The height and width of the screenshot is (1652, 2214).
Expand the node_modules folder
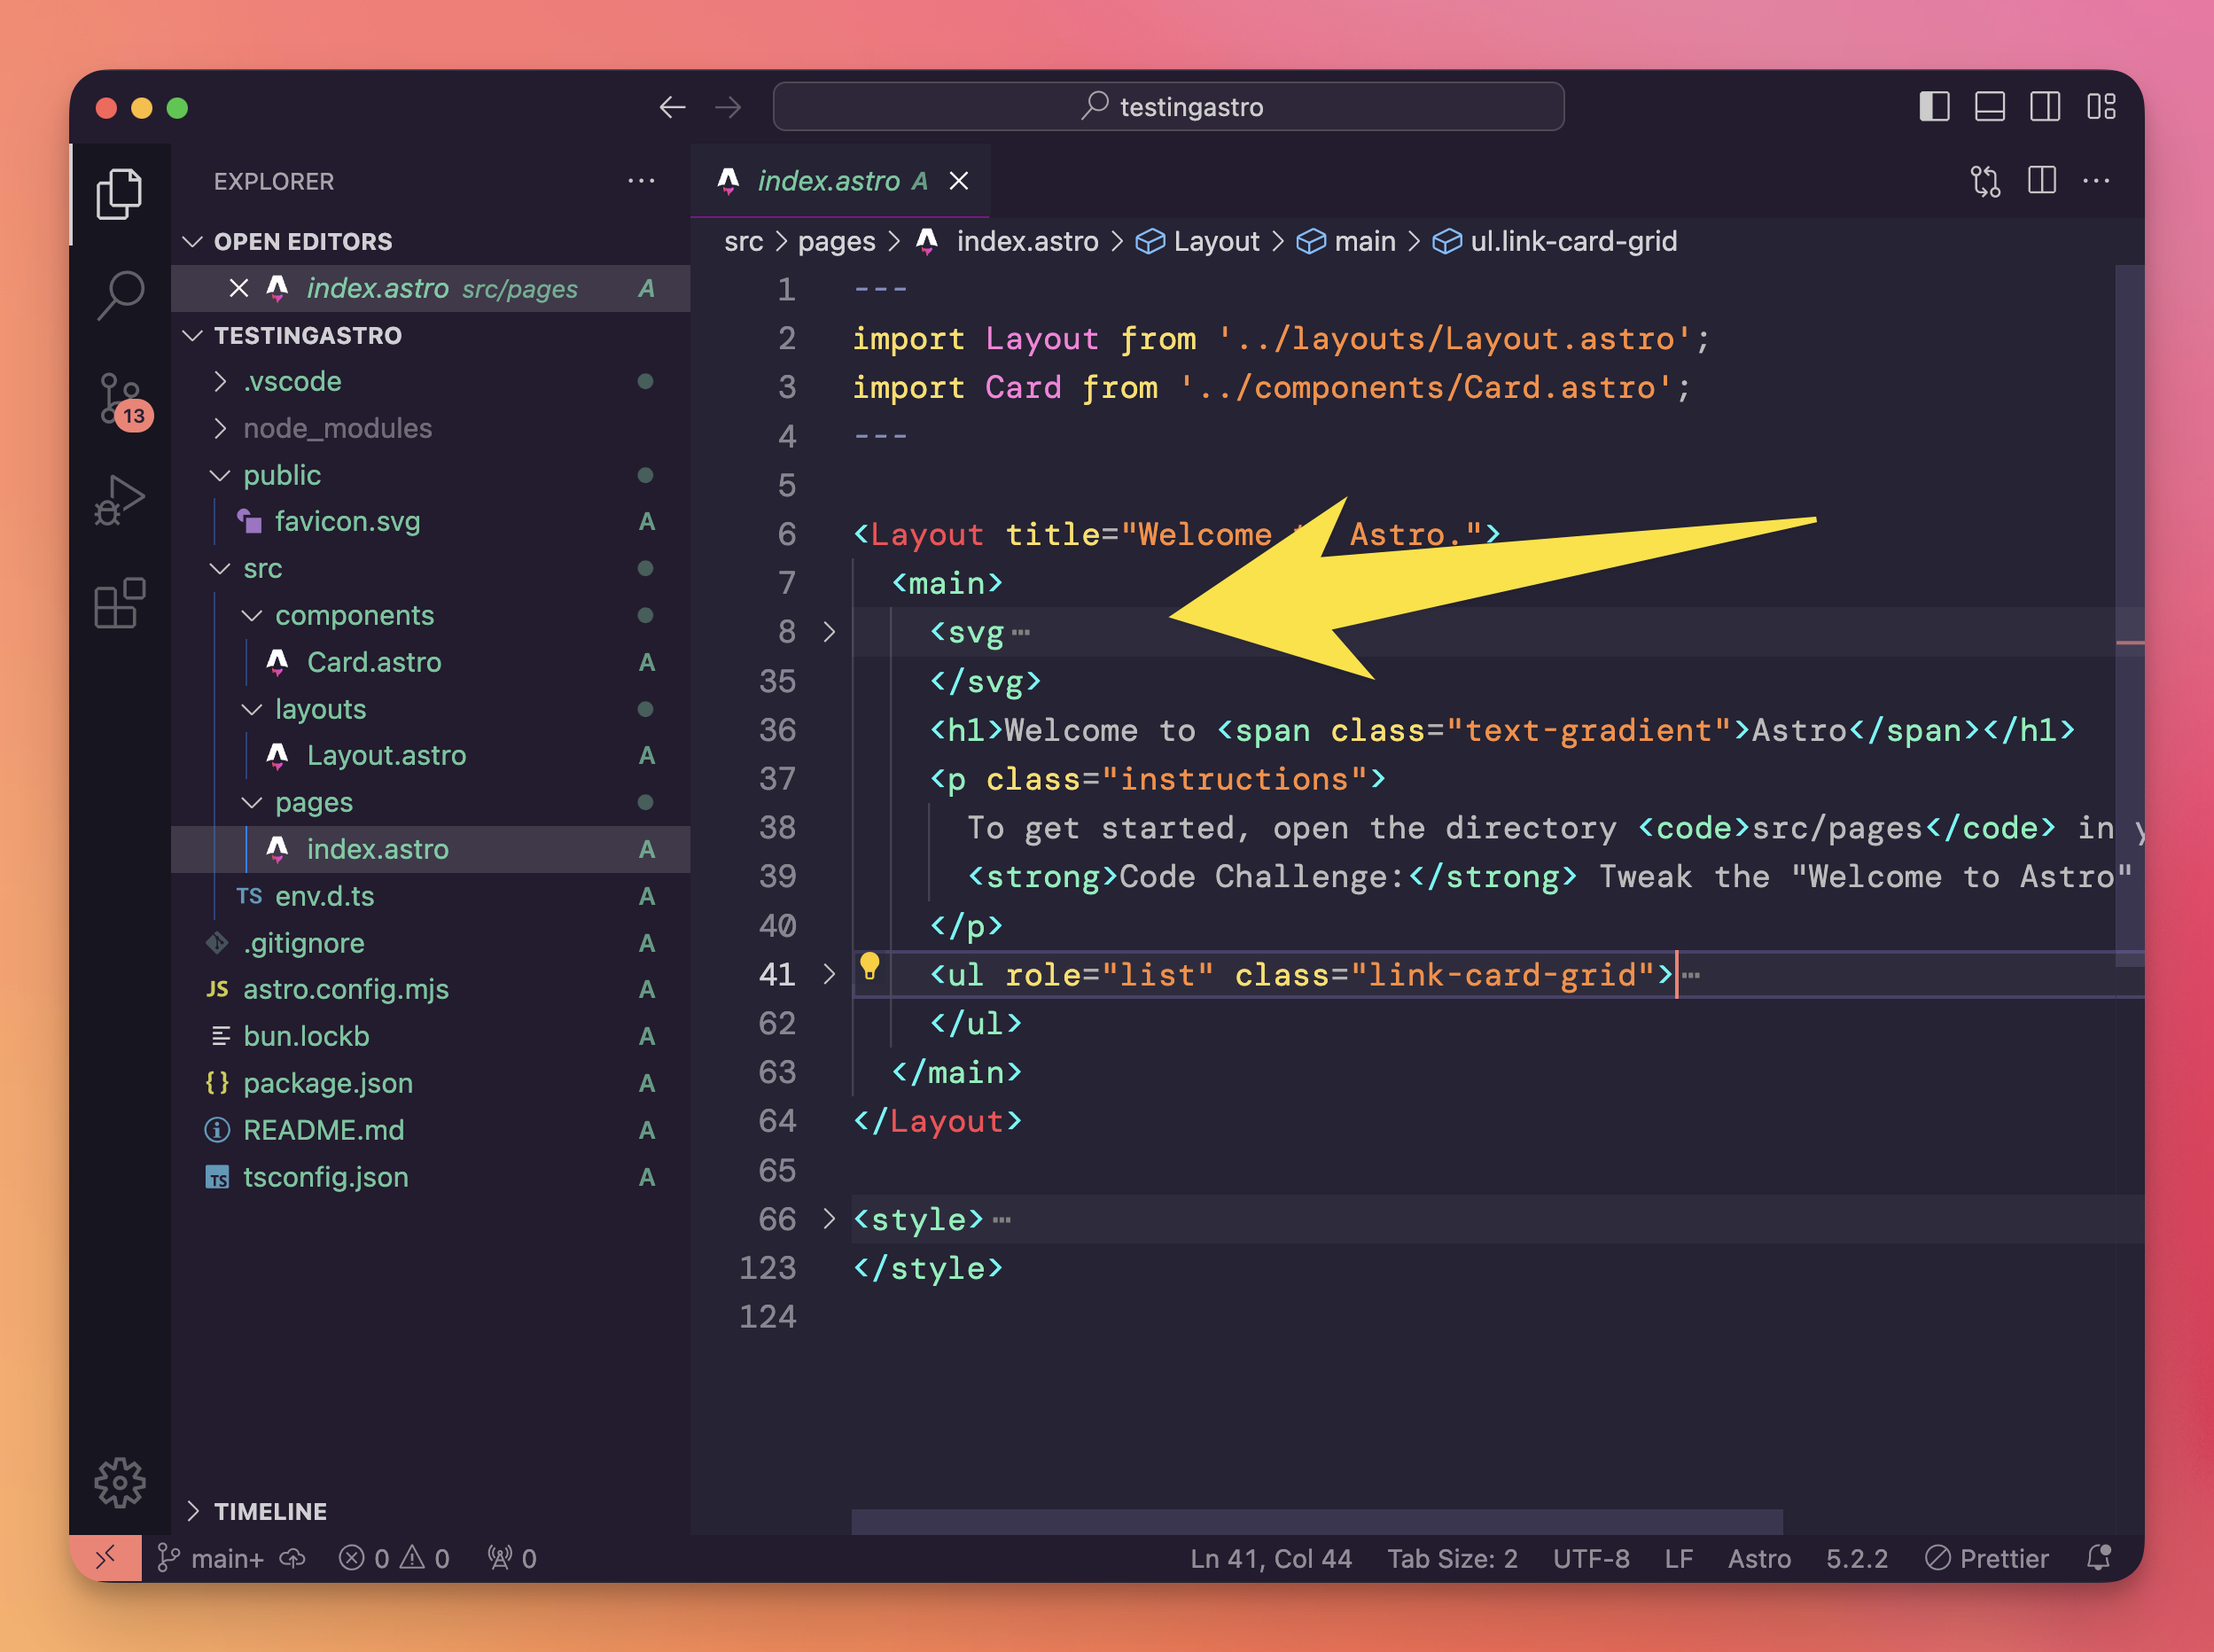[337, 428]
